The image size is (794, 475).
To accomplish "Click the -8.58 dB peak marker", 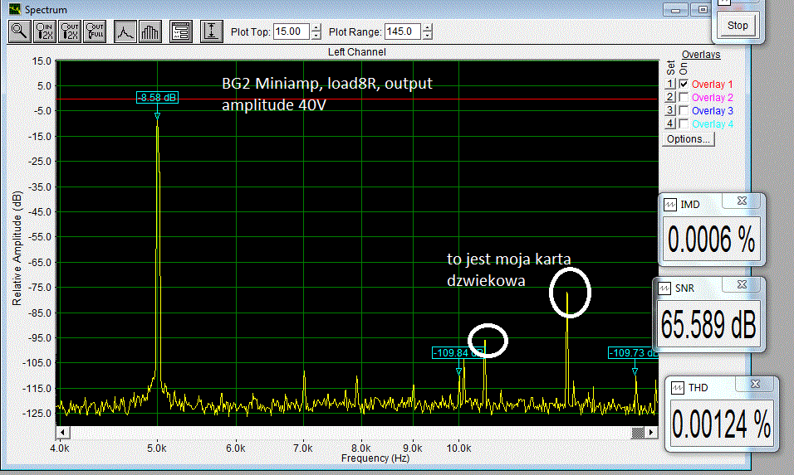I will 157,98.
